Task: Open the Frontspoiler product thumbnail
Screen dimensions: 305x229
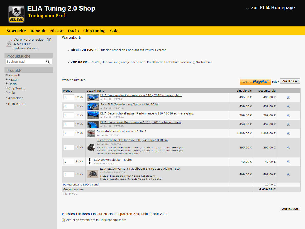Action: (x=93, y=97)
